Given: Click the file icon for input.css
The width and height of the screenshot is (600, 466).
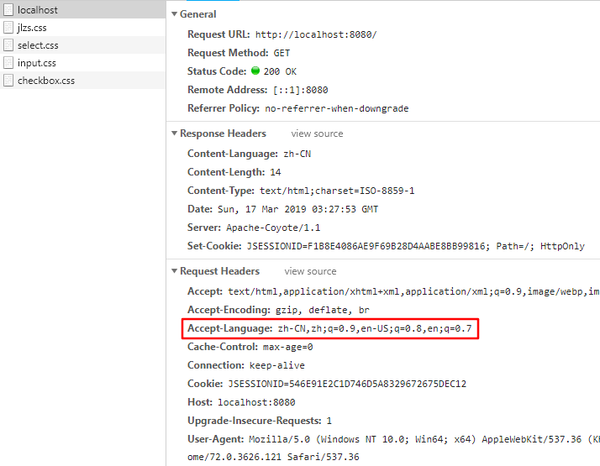Looking at the screenshot, I should coord(9,63).
